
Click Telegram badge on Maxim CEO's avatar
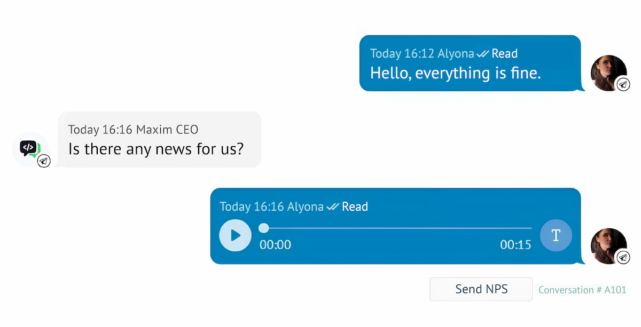pos(44,161)
